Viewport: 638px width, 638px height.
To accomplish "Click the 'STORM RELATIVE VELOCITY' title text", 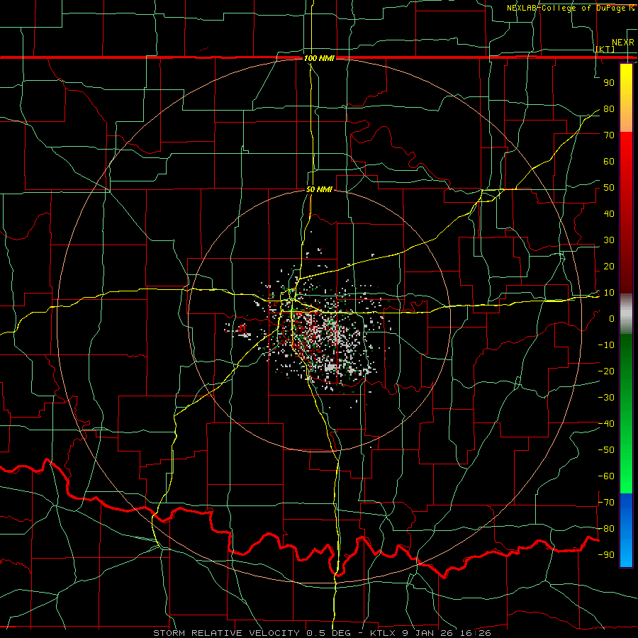I will tap(226, 633).
